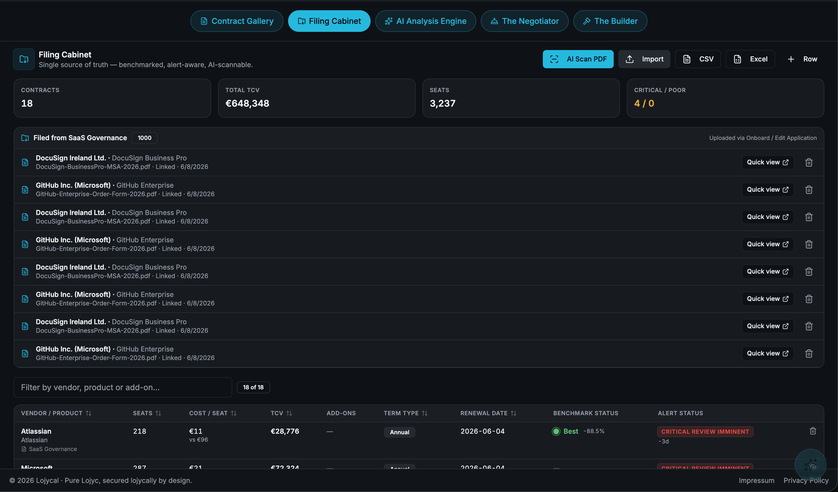
Task: Delete third DocuSign Ireland Ltd. document
Action: click(x=809, y=271)
